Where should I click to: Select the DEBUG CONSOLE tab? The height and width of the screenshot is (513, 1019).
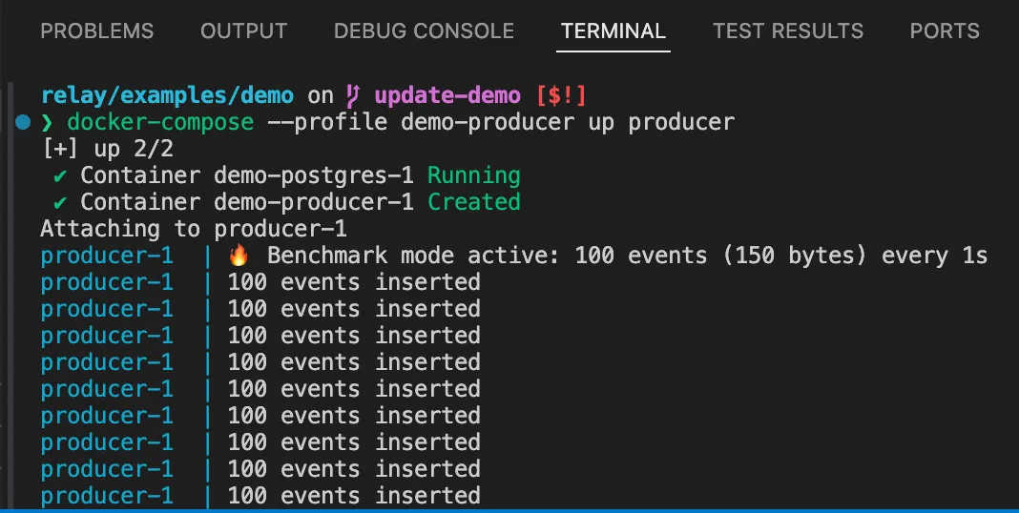(424, 31)
